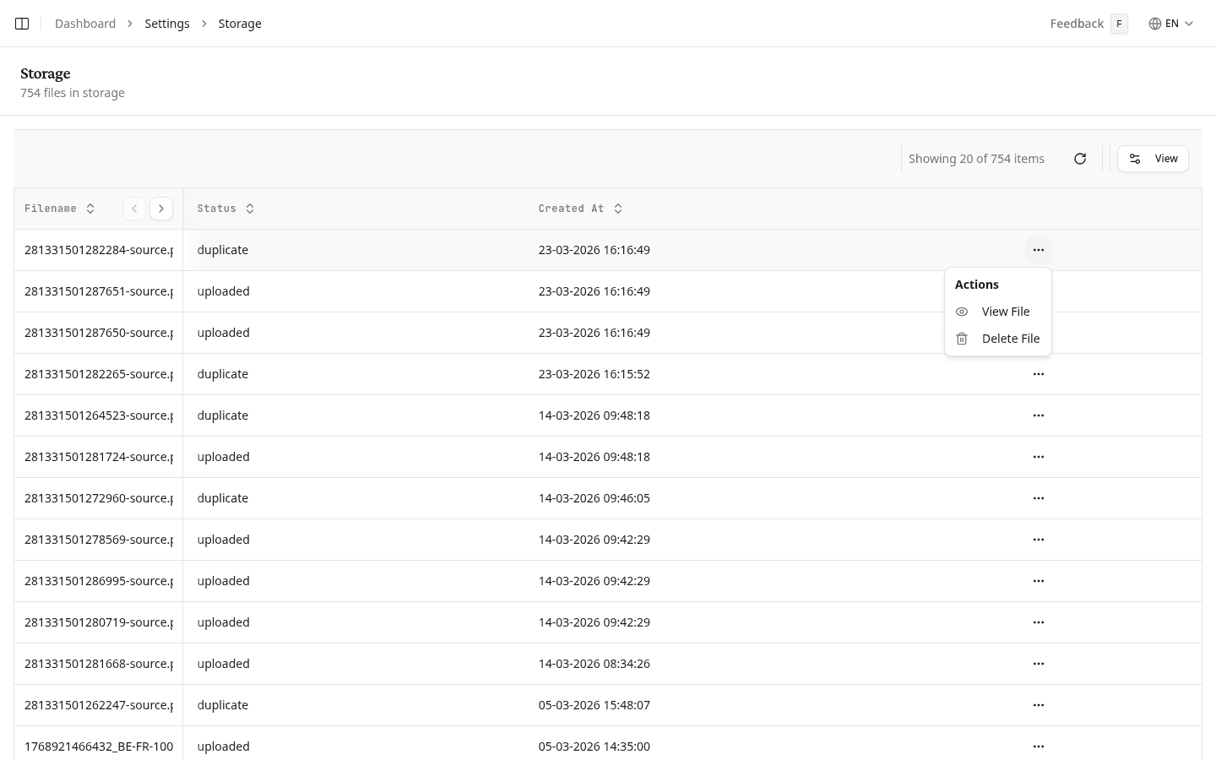Select filename 281331501287651-source cell
1216x760 pixels.
click(x=99, y=291)
